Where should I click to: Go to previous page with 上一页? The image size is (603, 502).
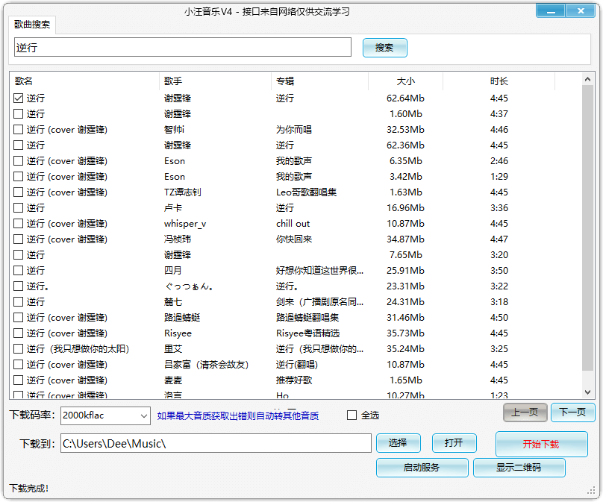pyautogui.click(x=525, y=412)
